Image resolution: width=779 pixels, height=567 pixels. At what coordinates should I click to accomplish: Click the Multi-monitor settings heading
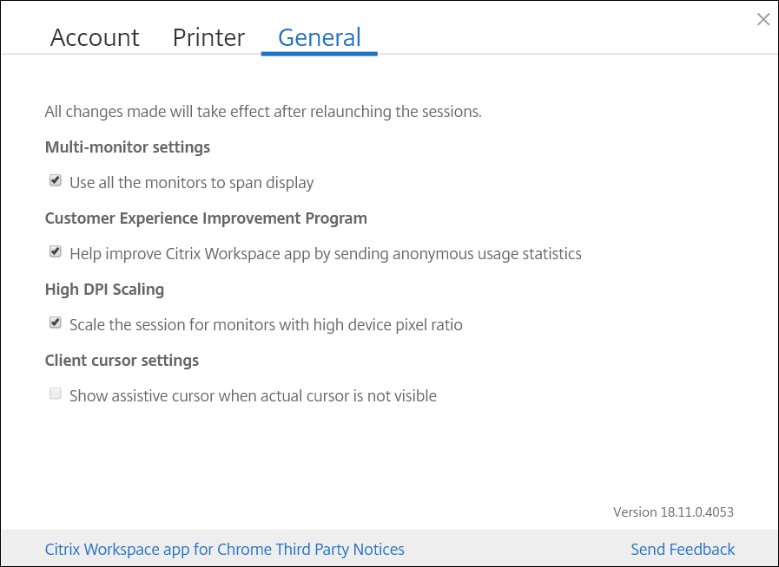coord(127,147)
